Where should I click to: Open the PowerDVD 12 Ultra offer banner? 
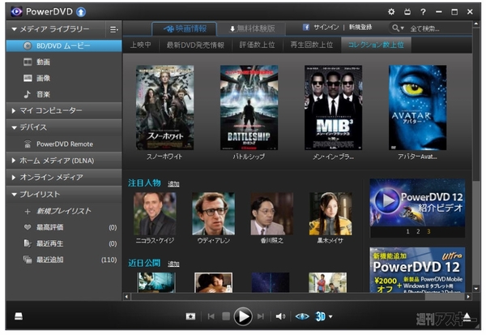coord(417,270)
